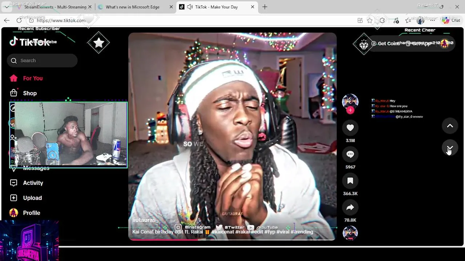The height and width of the screenshot is (261, 465).
Task: Bookmark the video to favorites
Action: coord(350,181)
